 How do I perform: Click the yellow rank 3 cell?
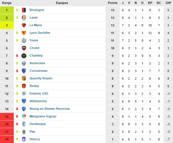pyautogui.click(x=7, y=25)
